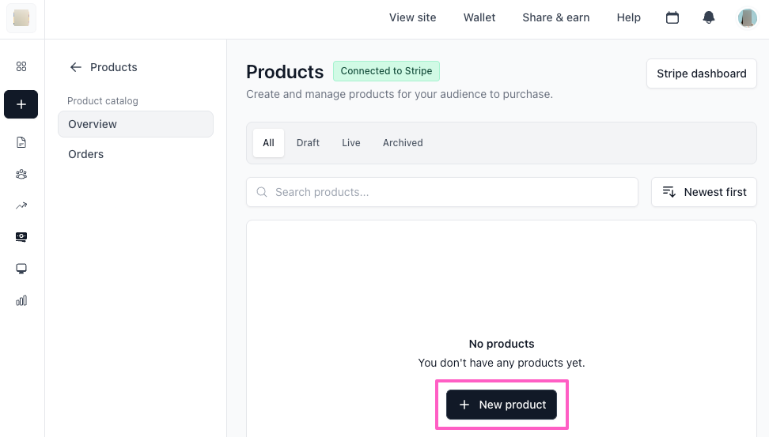Viewport: 769px width, 437px height.
Task: Open the audience people icon in sidebar
Action: click(21, 174)
